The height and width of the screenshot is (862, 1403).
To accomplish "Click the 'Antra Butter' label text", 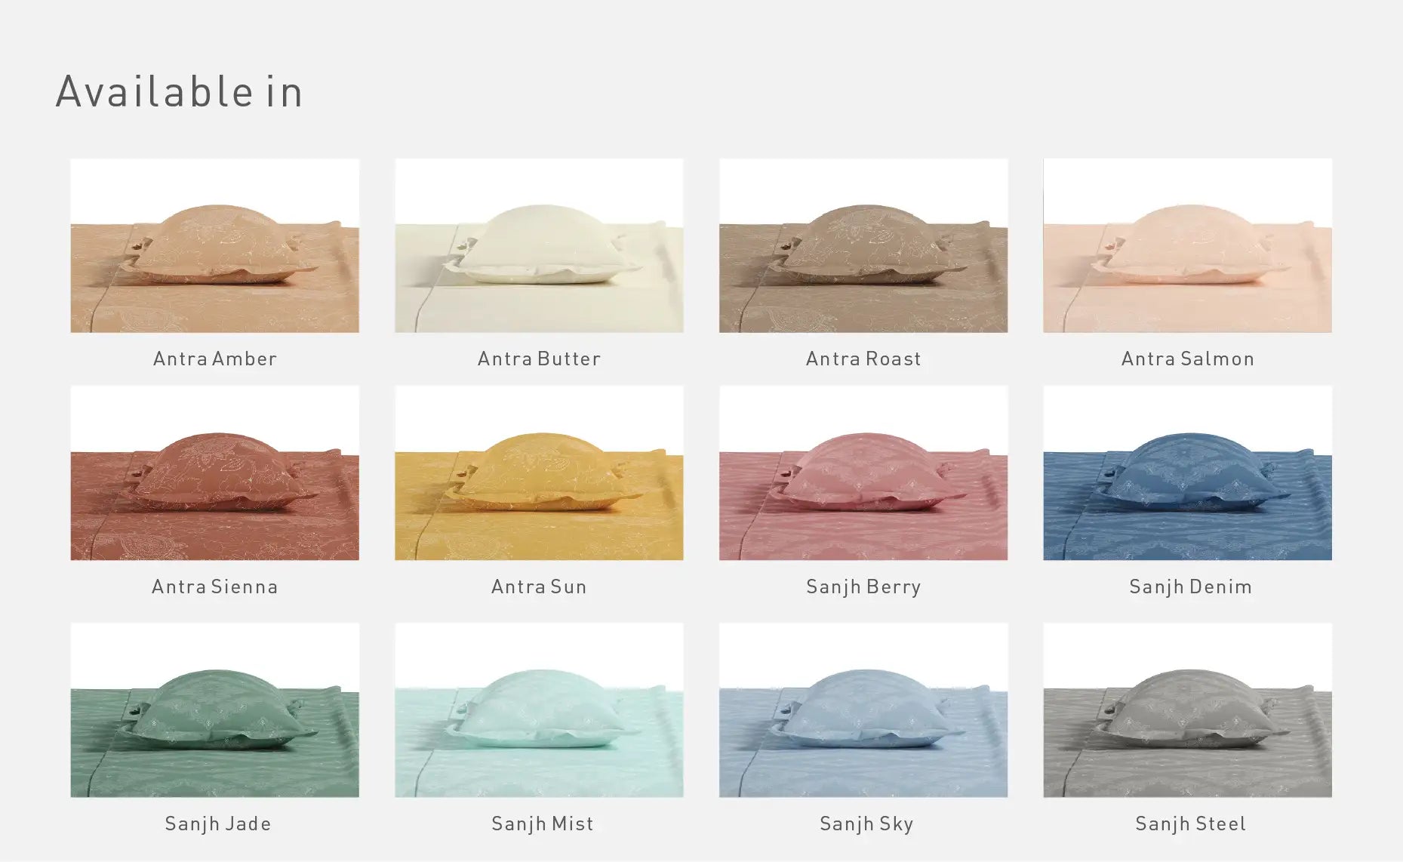I will pyautogui.click(x=539, y=359).
